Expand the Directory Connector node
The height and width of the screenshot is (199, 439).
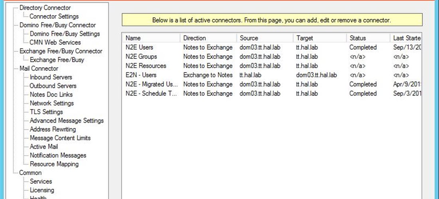[x=45, y=8]
